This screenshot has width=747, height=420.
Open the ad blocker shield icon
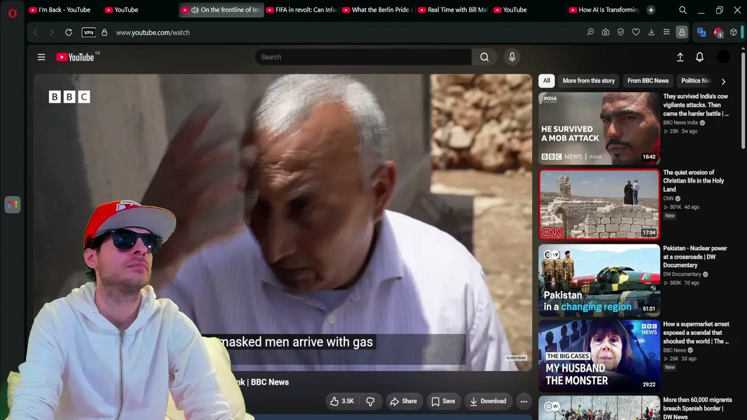[x=621, y=33]
